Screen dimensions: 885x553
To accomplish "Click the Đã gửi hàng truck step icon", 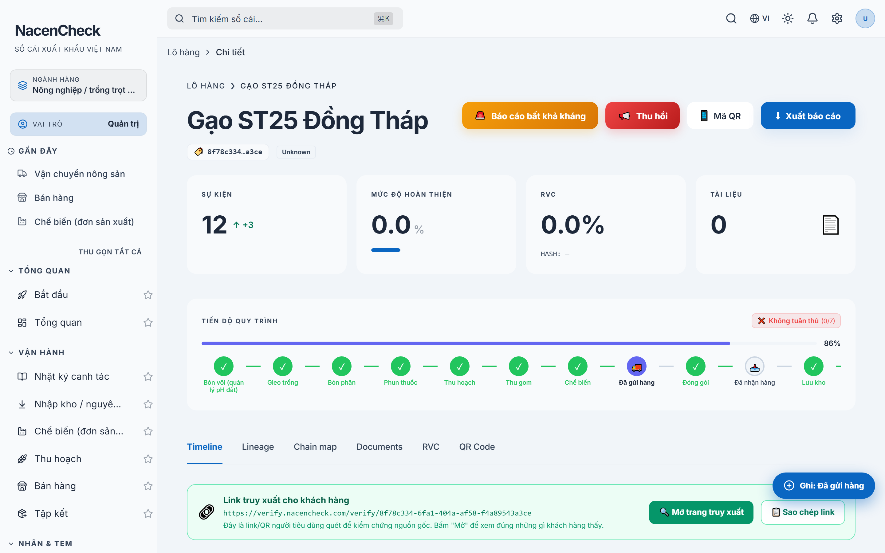I will (x=636, y=366).
